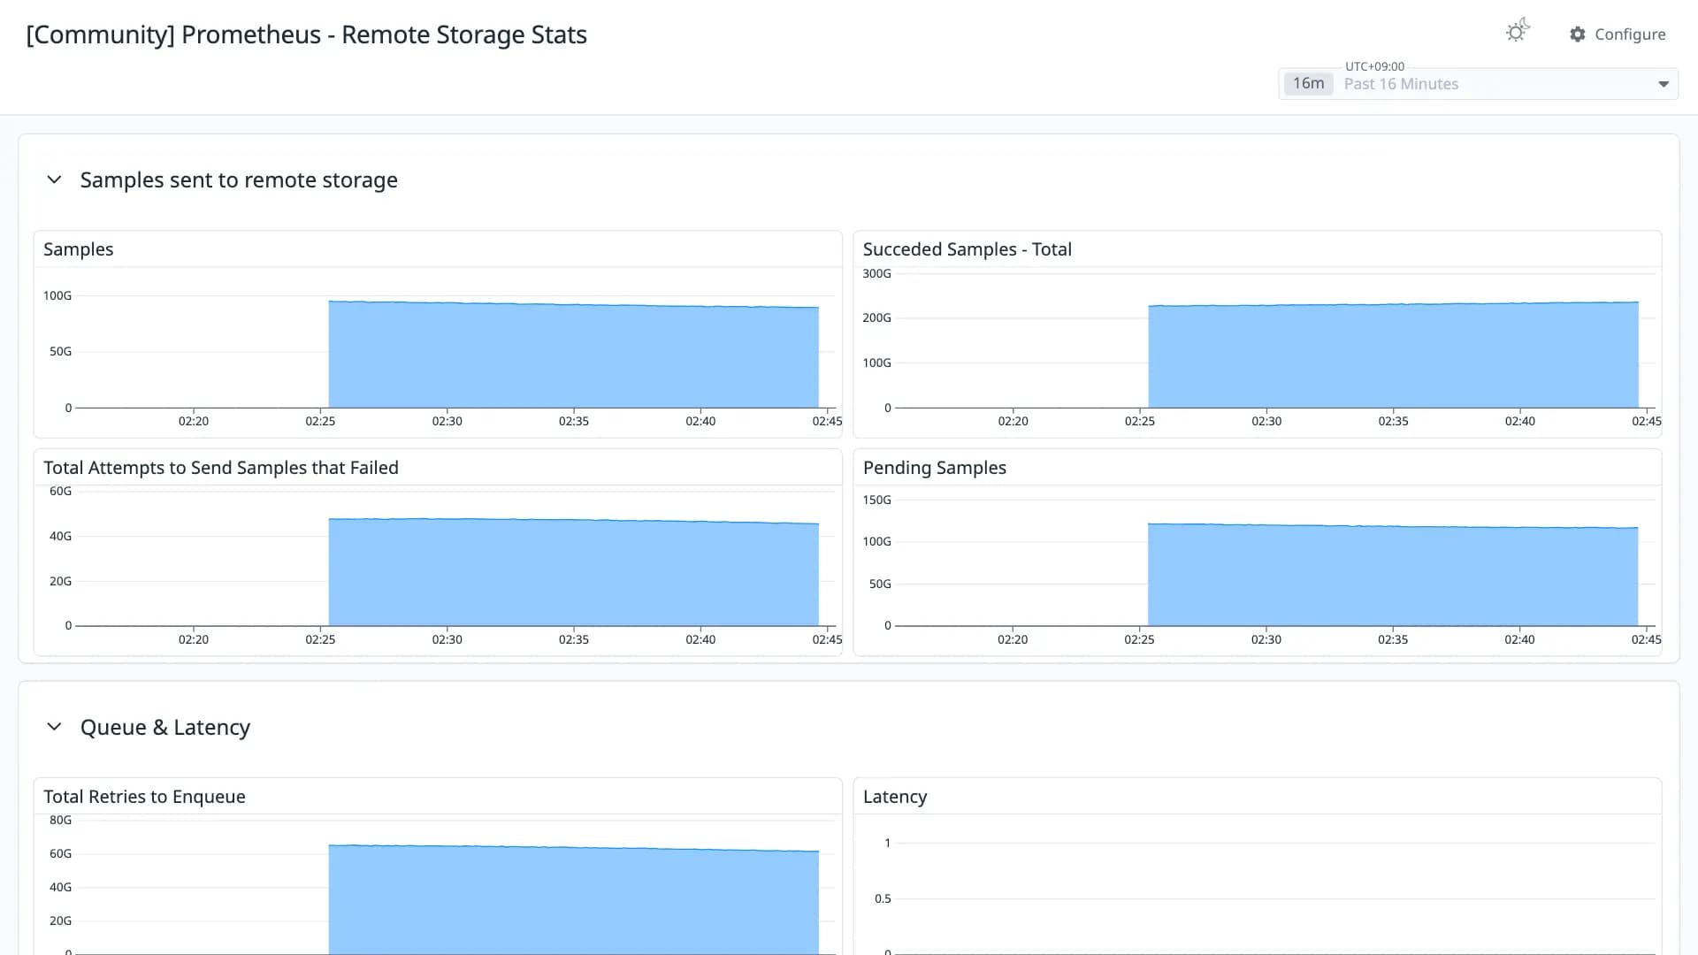
Task: Expand time picker dropdown arrow
Action: [1663, 84]
